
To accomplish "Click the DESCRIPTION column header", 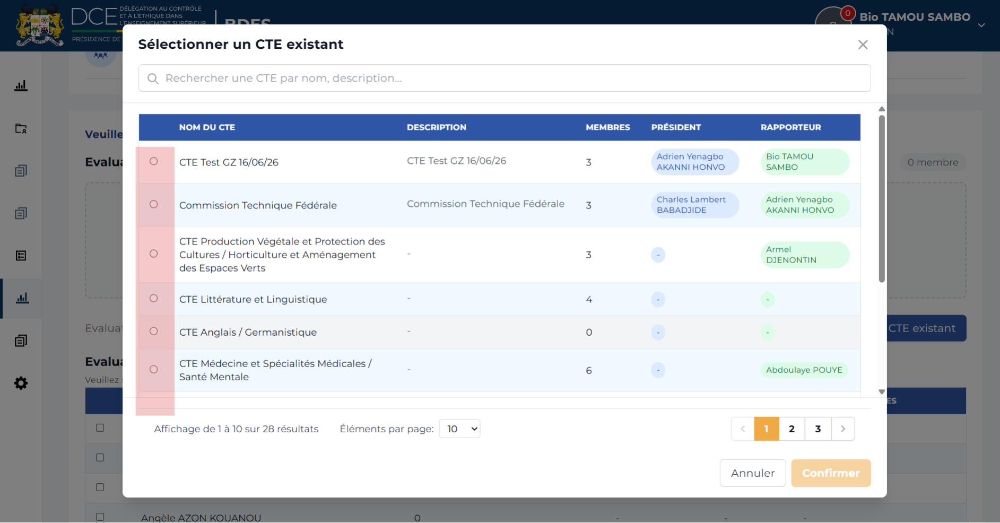I will (x=437, y=127).
